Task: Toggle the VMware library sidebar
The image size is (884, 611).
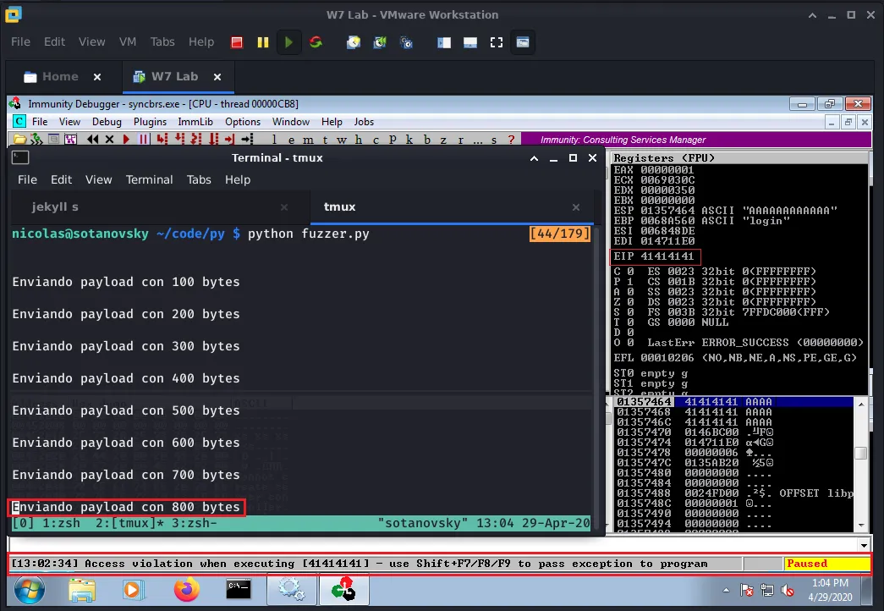Action: tap(444, 42)
